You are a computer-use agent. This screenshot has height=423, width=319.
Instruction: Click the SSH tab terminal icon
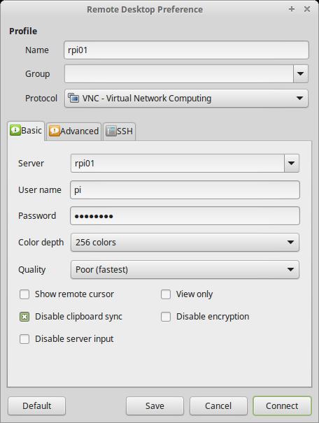click(x=111, y=131)
